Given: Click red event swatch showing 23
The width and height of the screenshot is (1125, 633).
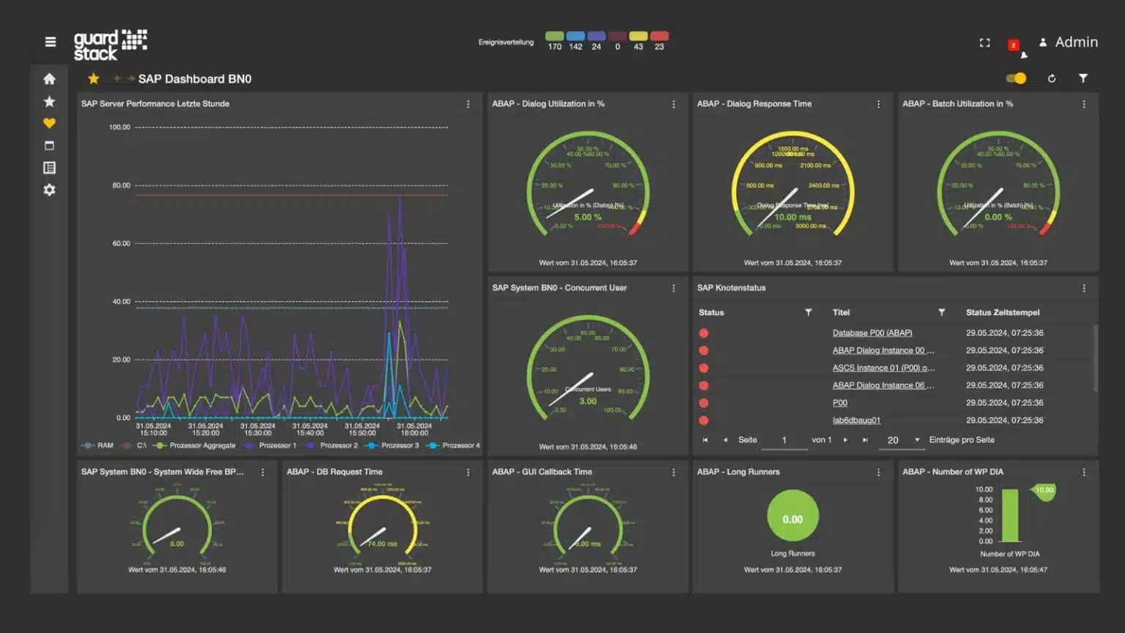Looking at the screenshot, I should coord(659,36).
